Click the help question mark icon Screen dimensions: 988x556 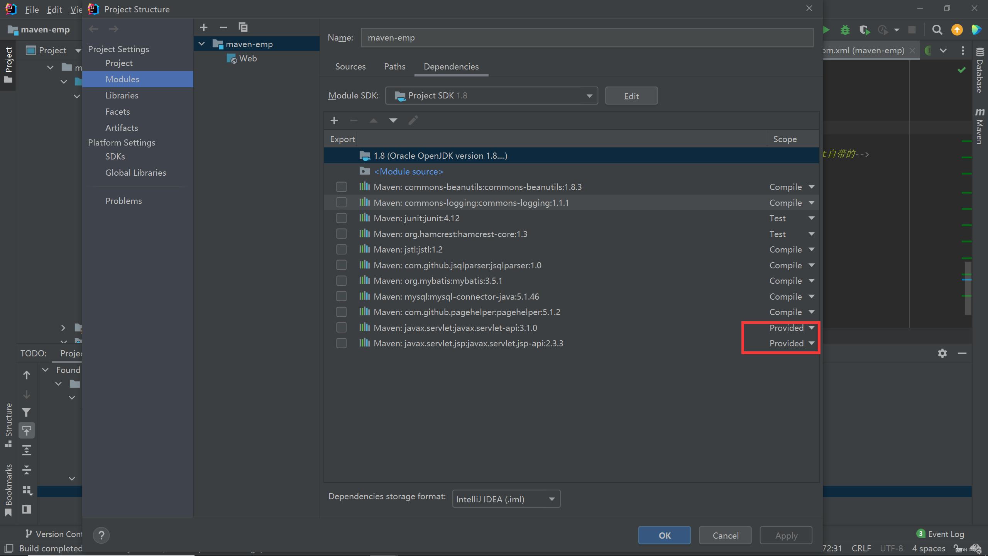pyautogui.click(x=102, y=535)
